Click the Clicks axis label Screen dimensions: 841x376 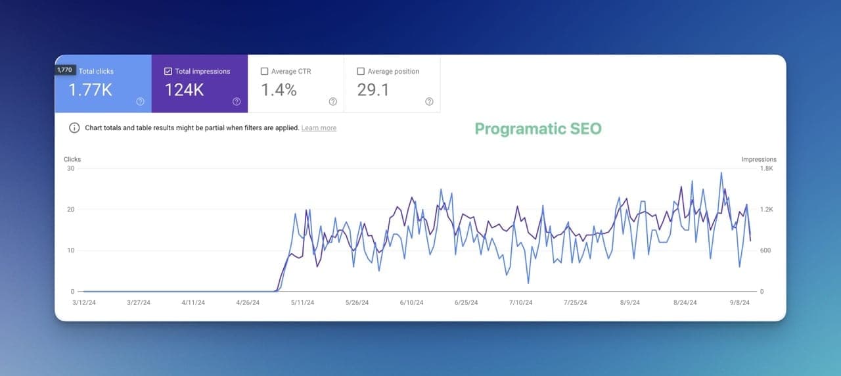[x=72, y=159]
